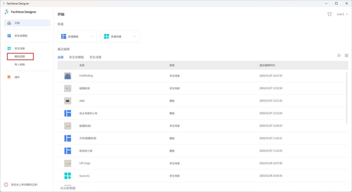The width and height of the screenshot is (352, 192).
Task: Show the 全部 recent items tab
Action: click(x=60, y=57)
